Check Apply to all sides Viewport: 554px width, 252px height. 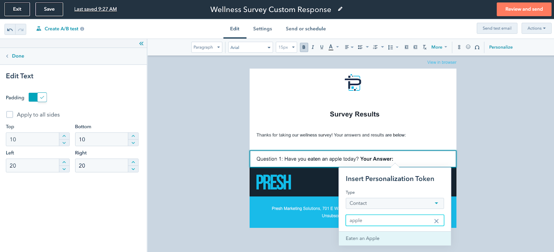click(x=10, y=115)
